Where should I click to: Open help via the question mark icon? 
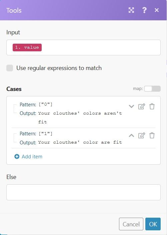click(x=144, y=10)
